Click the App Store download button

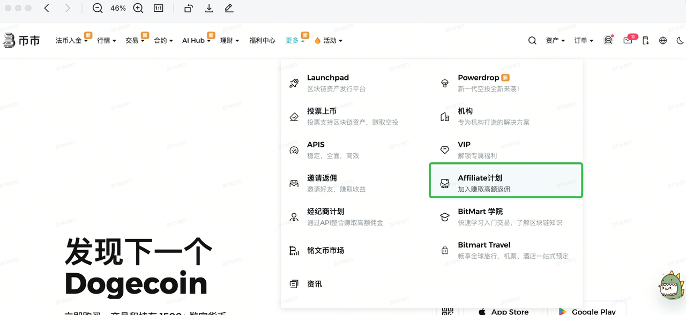pyautogui.click(x=503, y=311)
